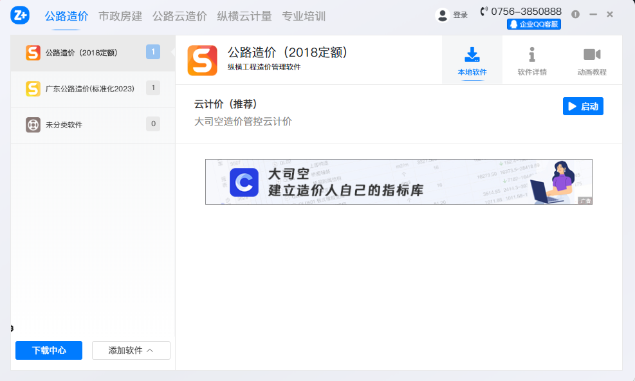Open the 专业培训 tab
This screenshot has width=635, height=381.
pyautogui.click(x=304, y=16)
